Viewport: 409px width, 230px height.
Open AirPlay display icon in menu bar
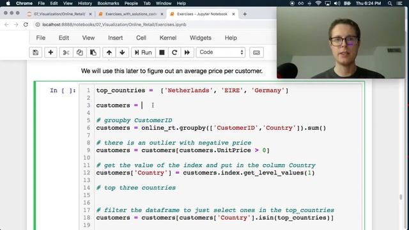click(328, 3)
